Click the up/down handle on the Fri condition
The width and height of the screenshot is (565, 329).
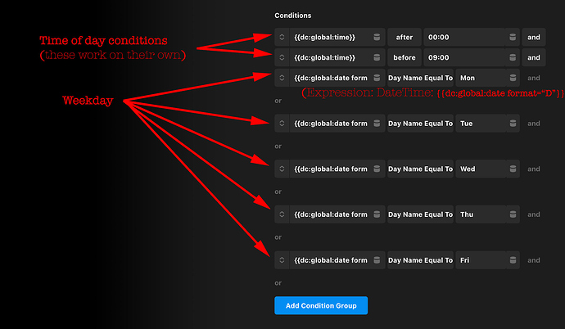pyautogui.click(x=282, y=260)
